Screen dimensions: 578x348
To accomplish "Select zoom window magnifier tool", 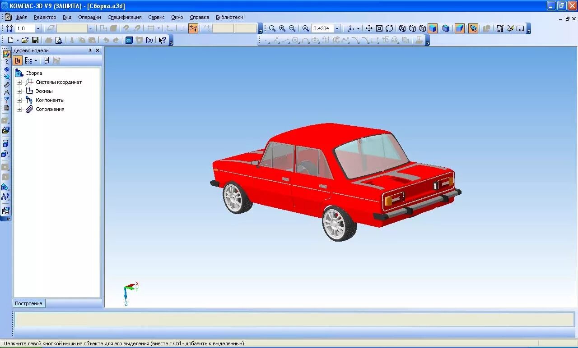I will click(x=272, y=28).
